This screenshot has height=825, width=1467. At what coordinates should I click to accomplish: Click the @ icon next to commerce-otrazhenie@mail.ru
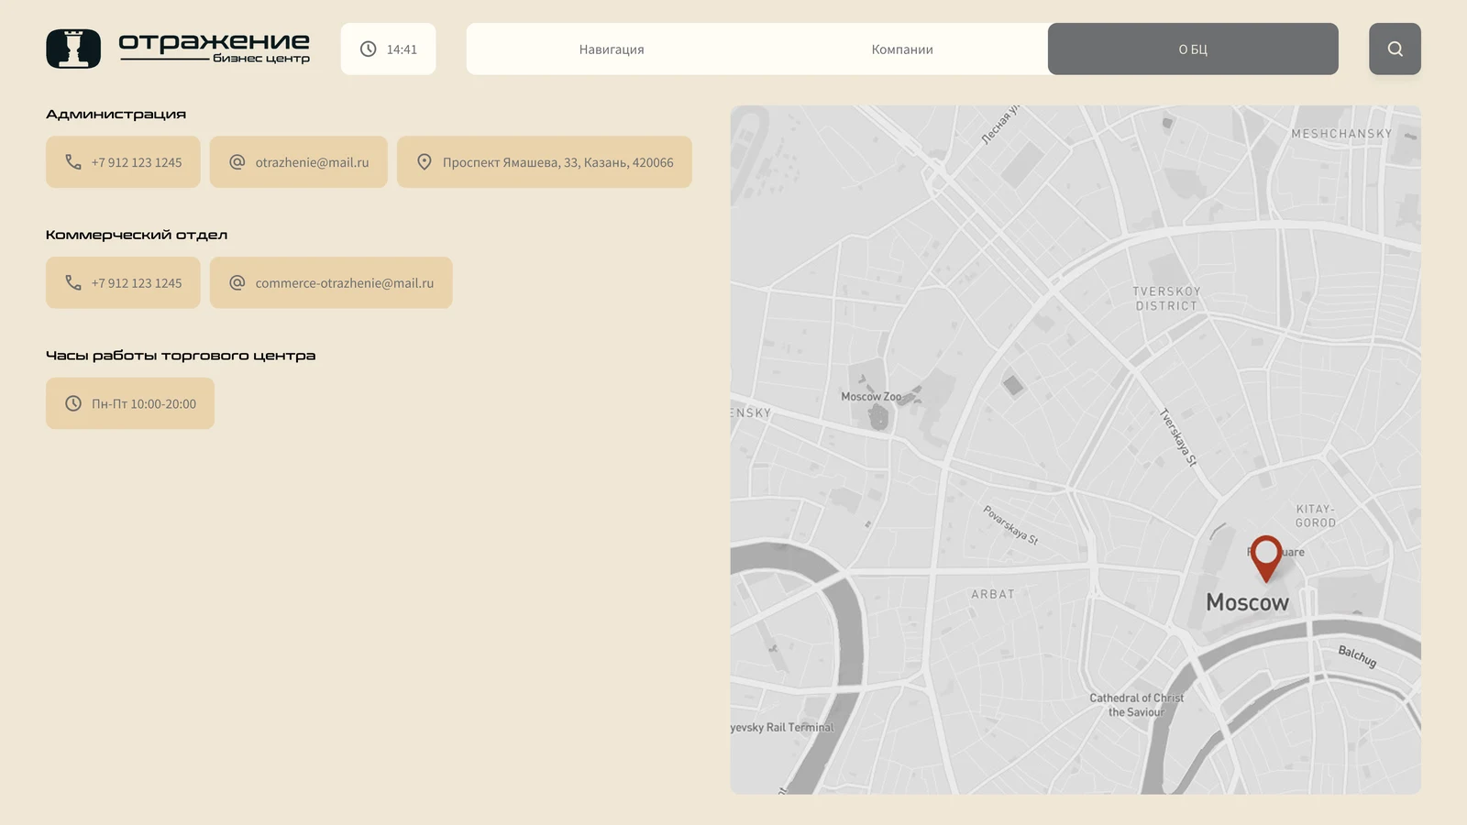pos(237,282)
